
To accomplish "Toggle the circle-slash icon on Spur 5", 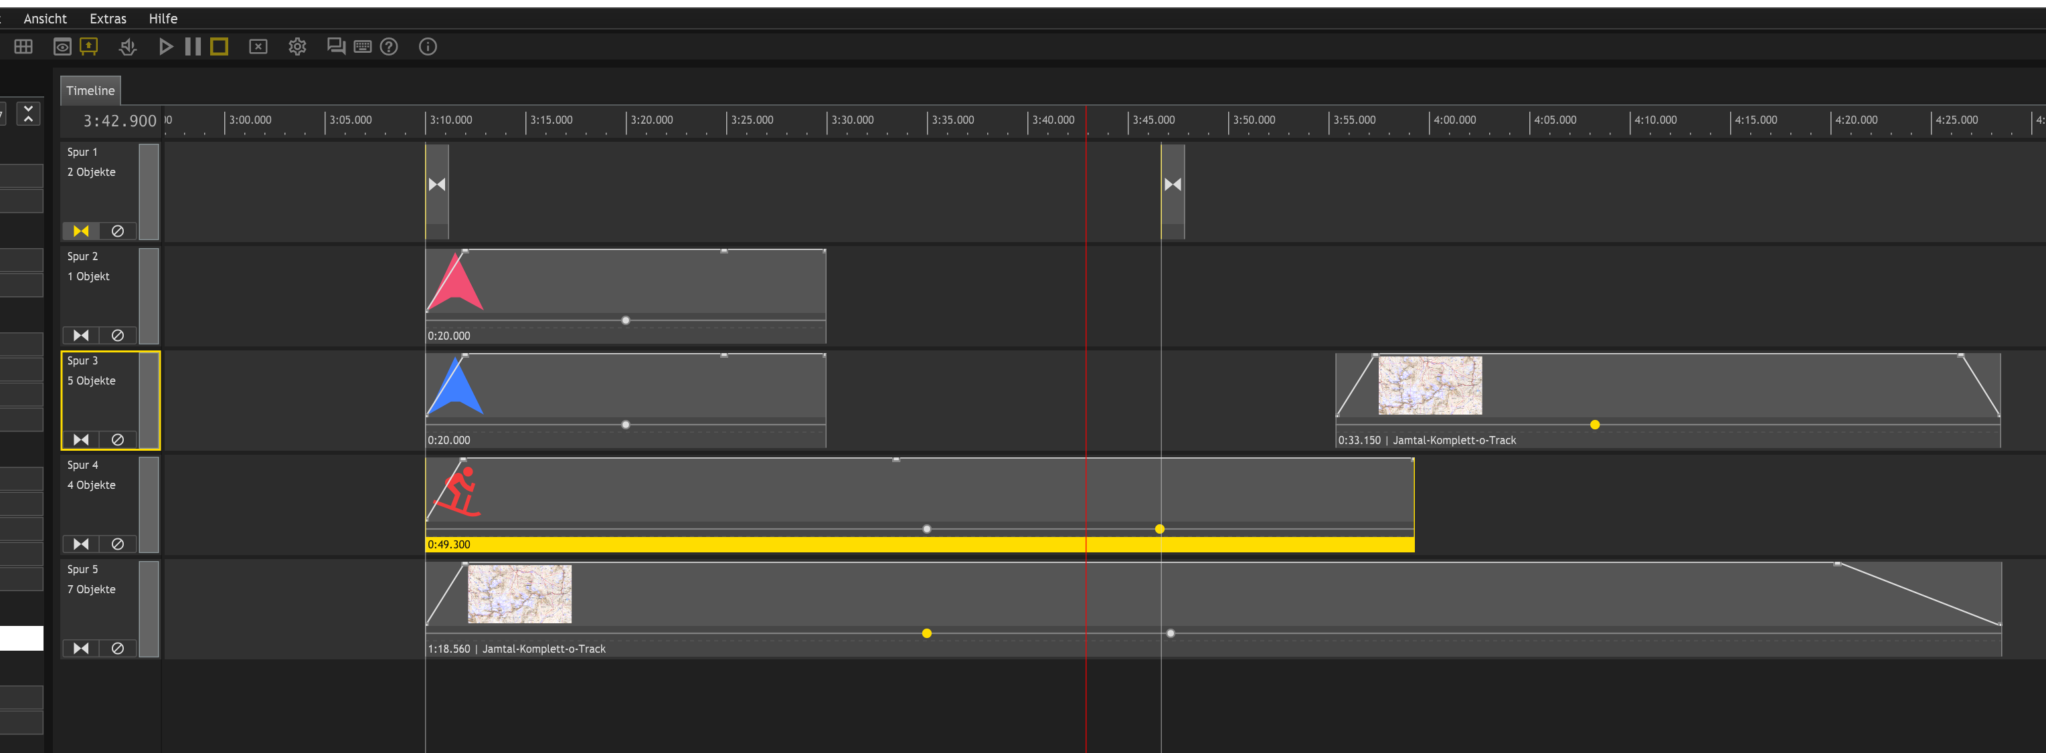I will pos(118,648).
